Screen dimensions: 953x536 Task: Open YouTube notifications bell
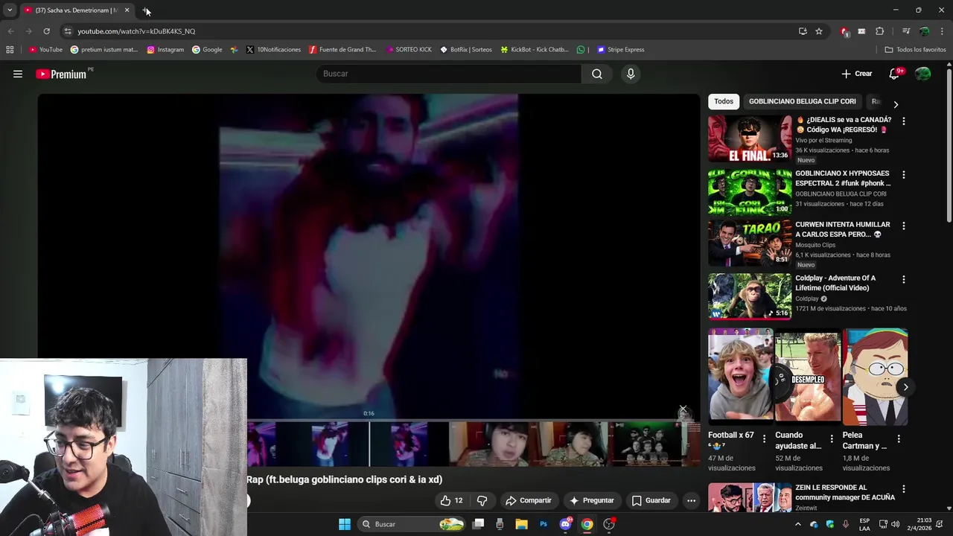click(895, 74)
